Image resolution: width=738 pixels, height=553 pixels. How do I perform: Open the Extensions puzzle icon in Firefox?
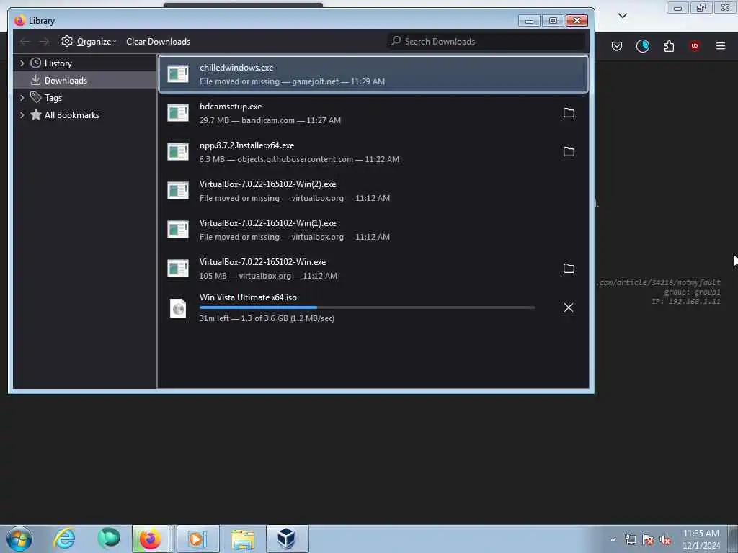click(x=669, y=46)
